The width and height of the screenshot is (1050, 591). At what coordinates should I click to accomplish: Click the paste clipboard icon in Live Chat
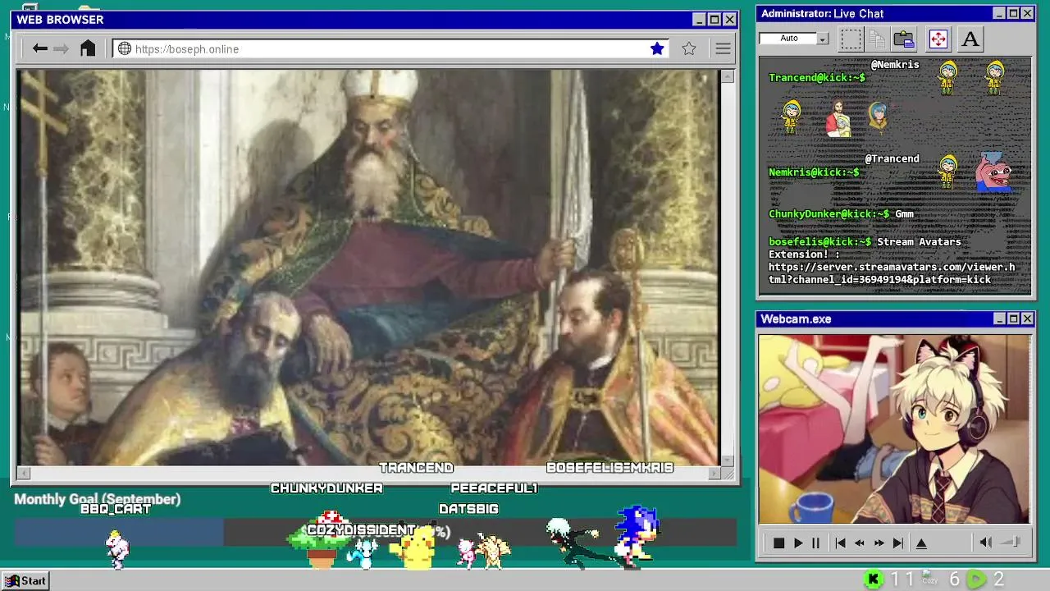[904, 39]
